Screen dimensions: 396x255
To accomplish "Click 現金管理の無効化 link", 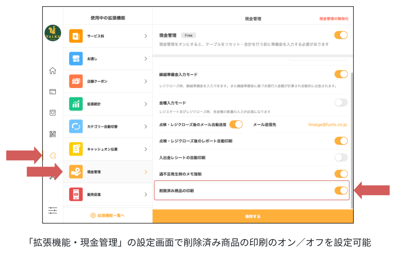I will [334, 19].
